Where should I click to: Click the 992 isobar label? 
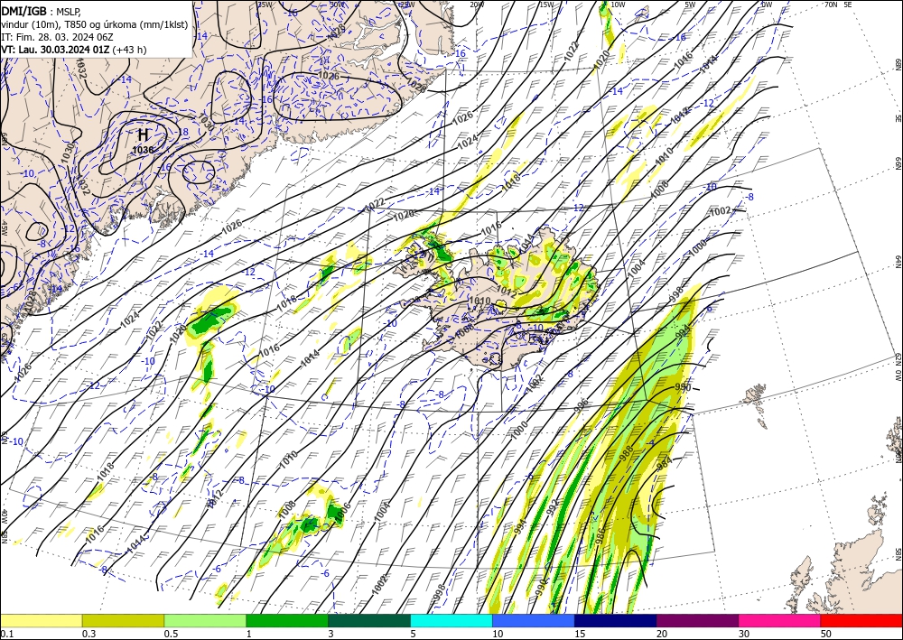click(x=553, y=507)
